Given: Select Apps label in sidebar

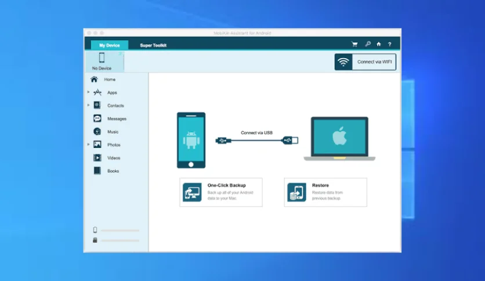Looking at the screenshot, I should [112, 92].
